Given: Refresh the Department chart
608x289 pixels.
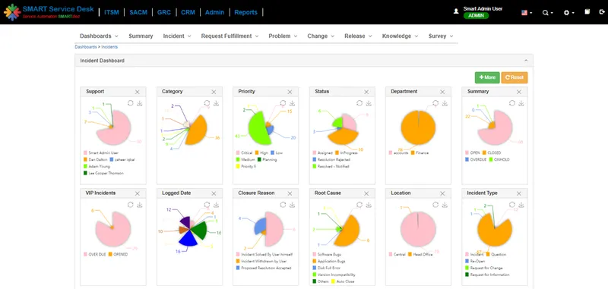Looking at the screenshot, I should coord(435,103).
